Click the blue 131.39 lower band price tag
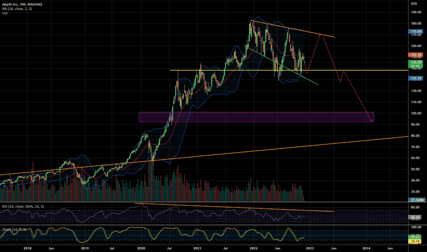The image size is (427, 252). (416, 78)
